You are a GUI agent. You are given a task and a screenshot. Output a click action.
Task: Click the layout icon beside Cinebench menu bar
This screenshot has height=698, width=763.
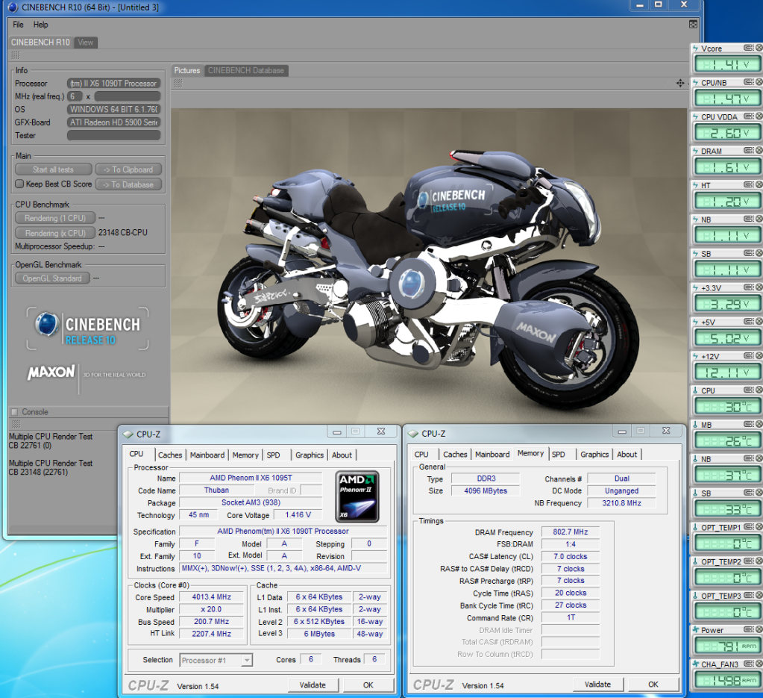tap(694, 25)
